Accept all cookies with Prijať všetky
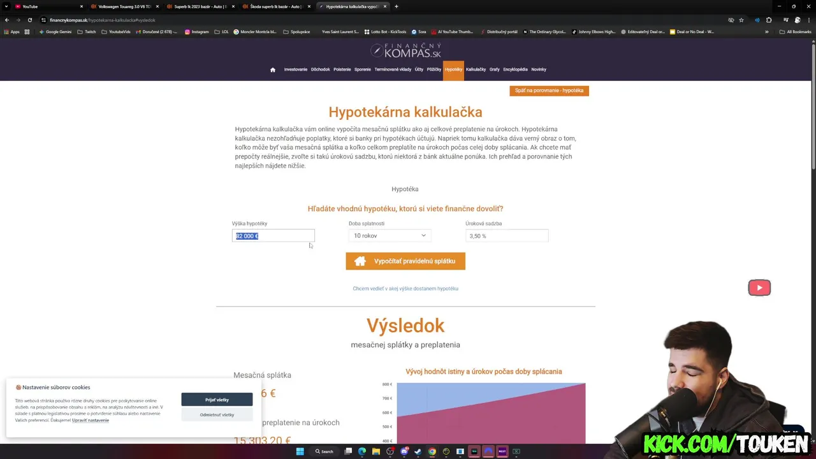This screenshot has height=459, width=816. click(x=217, y=400)
